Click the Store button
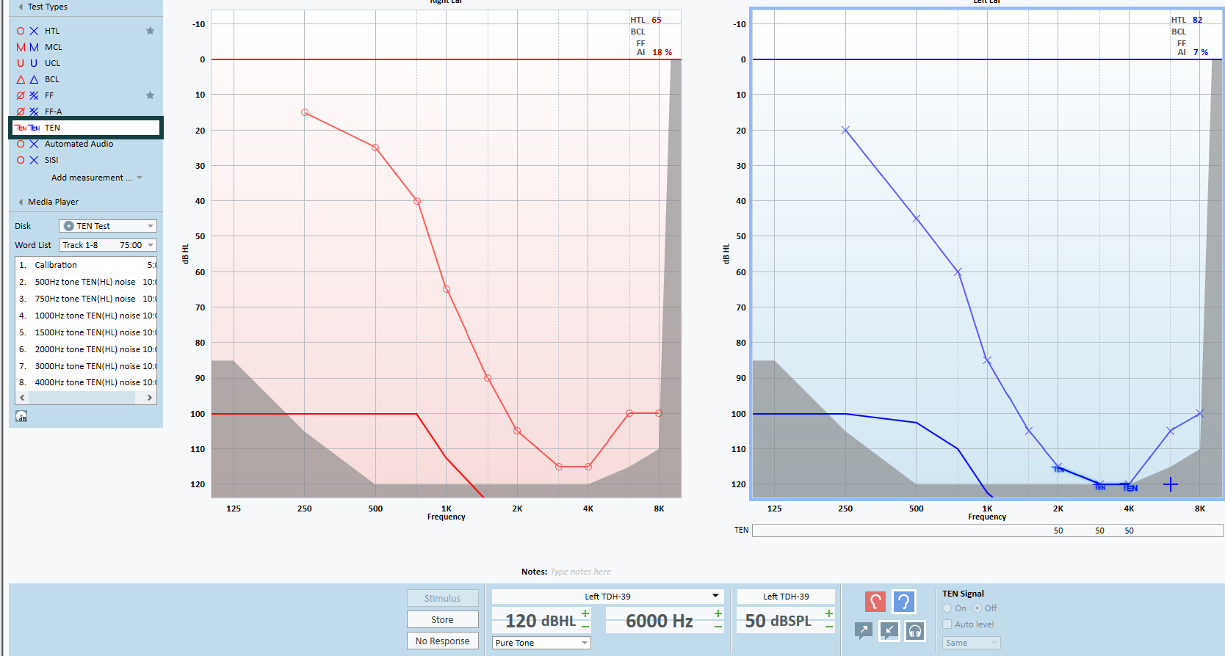The image size is (1225, 656). click(442, 619)
